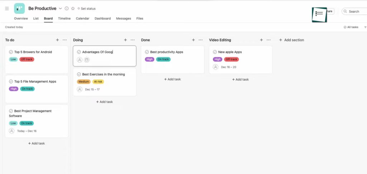Open Set status dropdown
Screen dimensions: 367x174
point(86,9)
